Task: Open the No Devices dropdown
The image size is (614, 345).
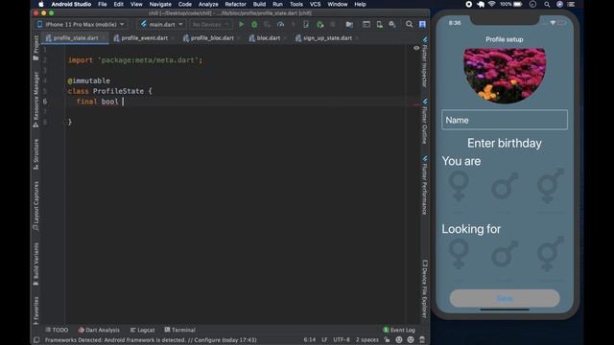Action: [x=211, y=24]
